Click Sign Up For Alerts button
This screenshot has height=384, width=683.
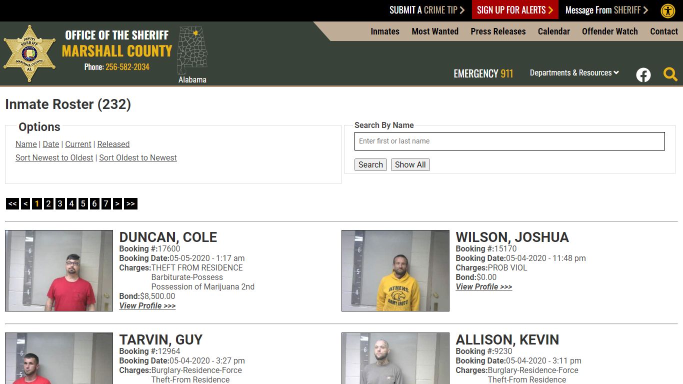(x=515, y=10)
